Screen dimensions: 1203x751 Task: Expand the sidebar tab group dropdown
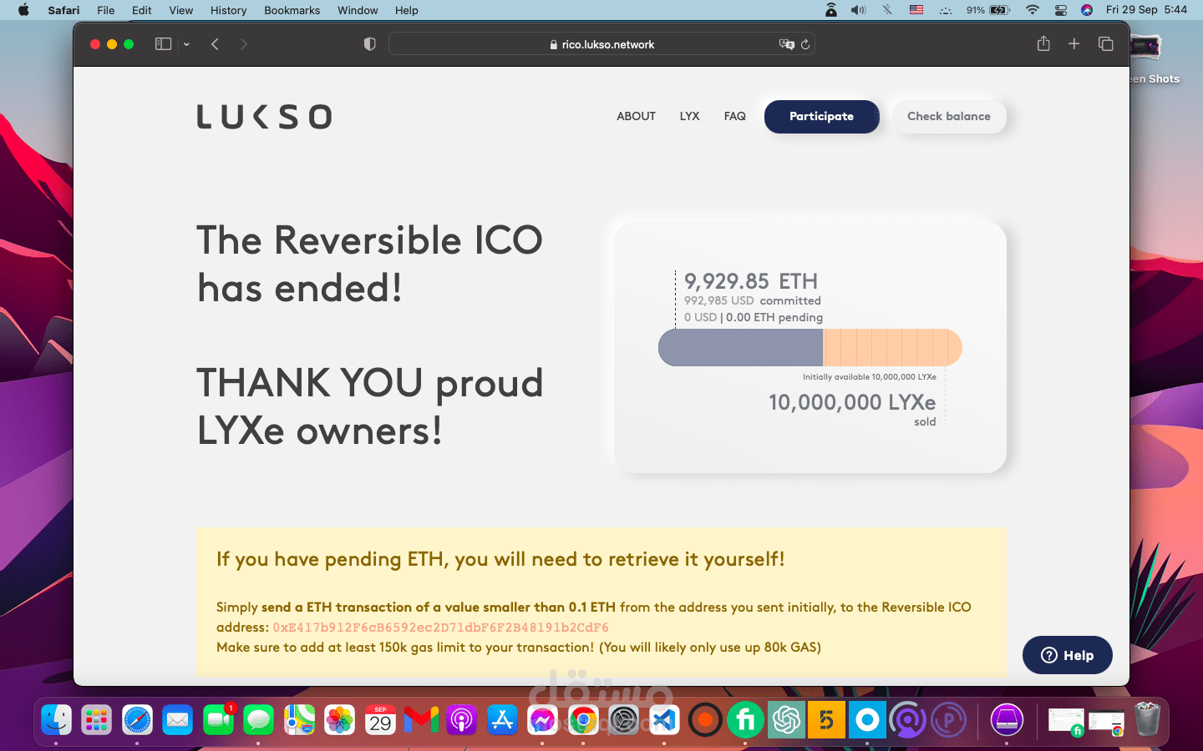(186, 44)
